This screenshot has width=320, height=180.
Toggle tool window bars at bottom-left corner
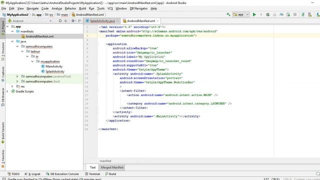pyautogui.click(x=3, y=179)
